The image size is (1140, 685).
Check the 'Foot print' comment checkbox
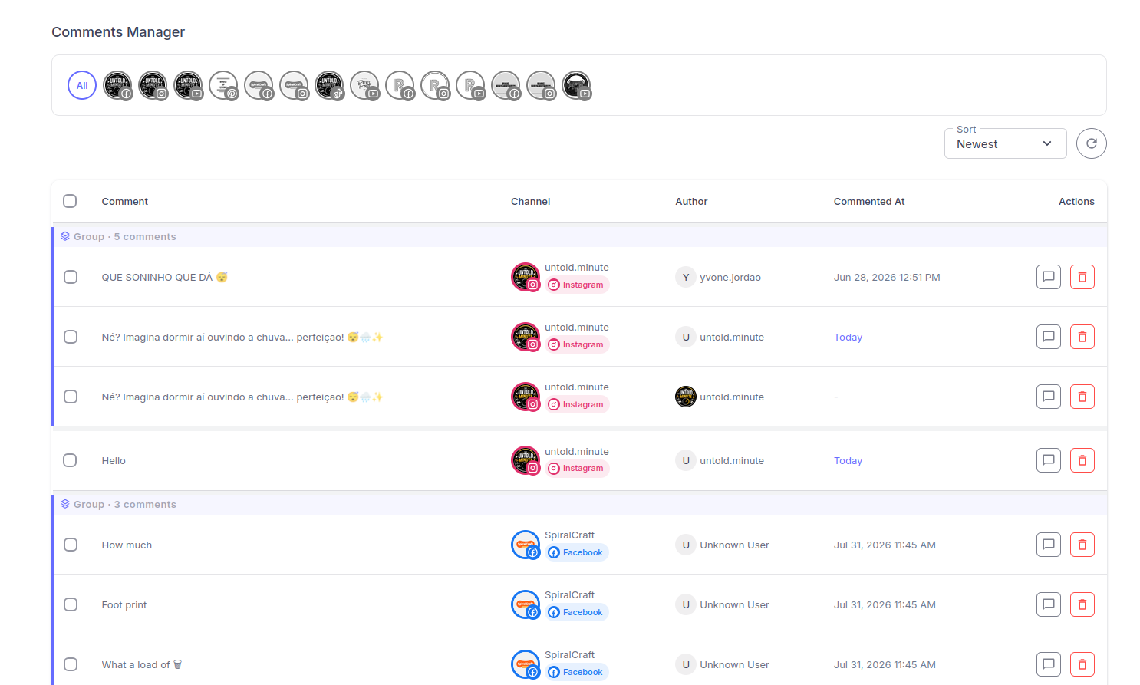[71, 604]
